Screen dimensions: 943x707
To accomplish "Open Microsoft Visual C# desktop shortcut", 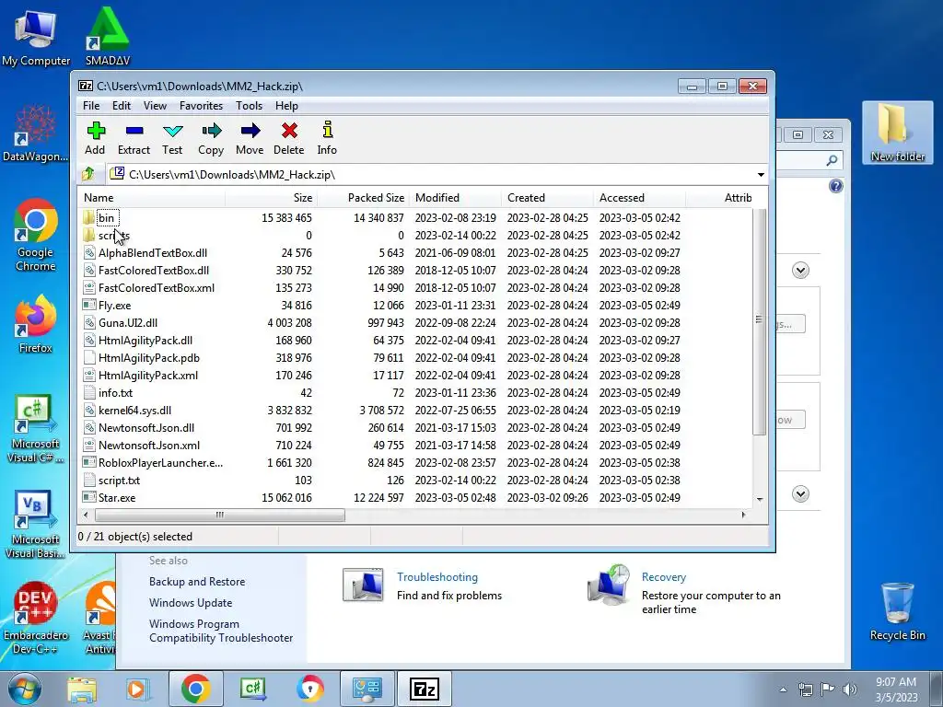I will coord(36,429).
